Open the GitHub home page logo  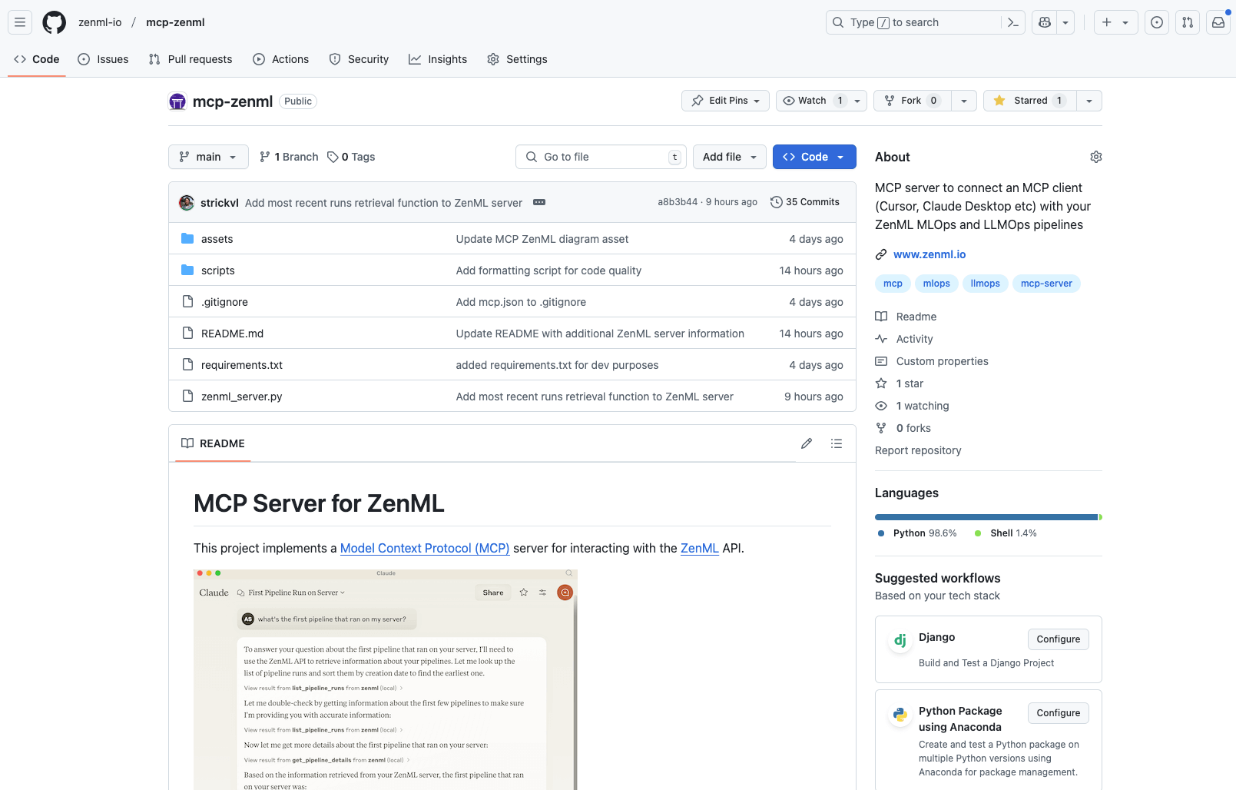coord(54,22)
